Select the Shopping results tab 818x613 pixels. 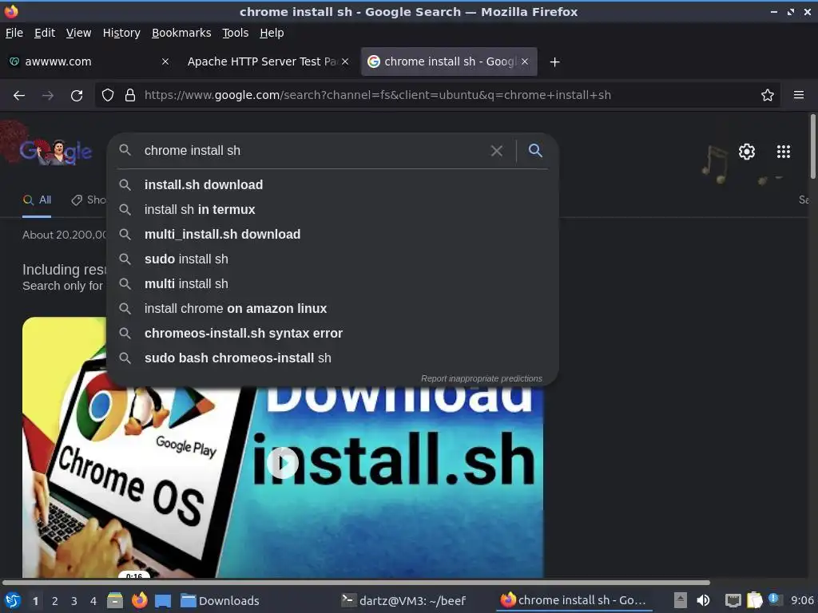[x=89, y=200]
